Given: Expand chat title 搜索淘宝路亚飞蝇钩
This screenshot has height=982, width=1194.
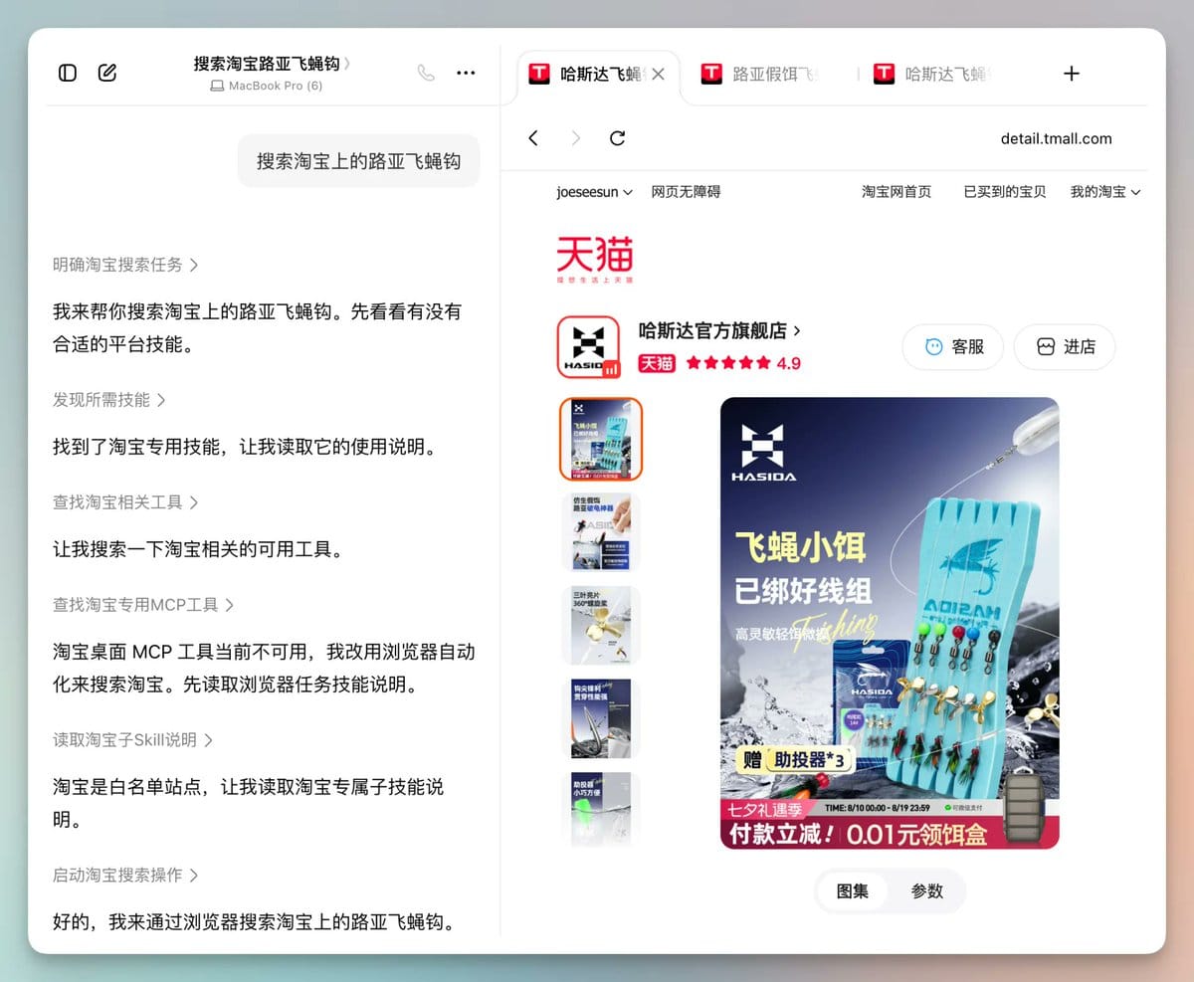Looking at the screenshot, I should click(x=273, y=64).
